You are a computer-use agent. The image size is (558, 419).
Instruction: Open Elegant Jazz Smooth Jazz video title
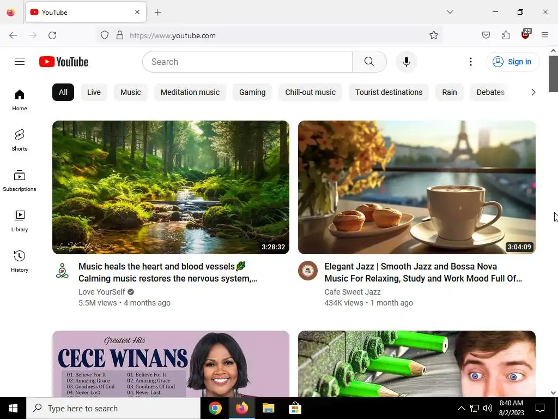423,272
